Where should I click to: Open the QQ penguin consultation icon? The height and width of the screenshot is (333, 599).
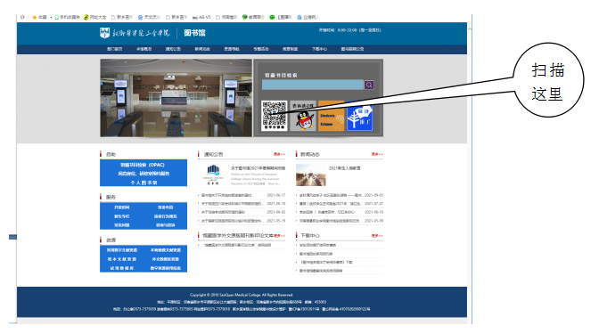303,116
